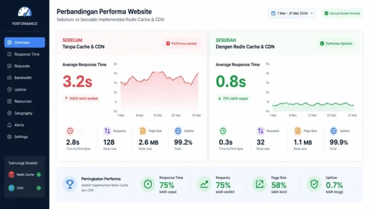Open the 1 Mei - 31 Mei 2024 dropdown
The height and width of the screenshot is (209, 371).
click(x=292, y=14)
